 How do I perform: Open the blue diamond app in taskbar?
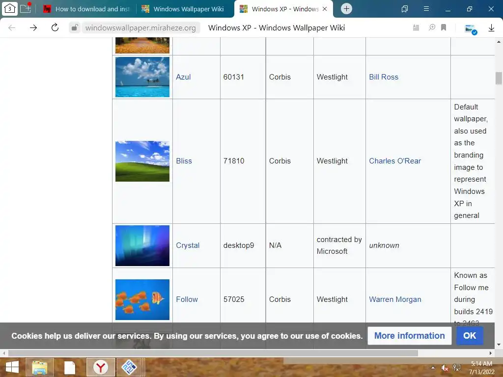click(129, 367)
